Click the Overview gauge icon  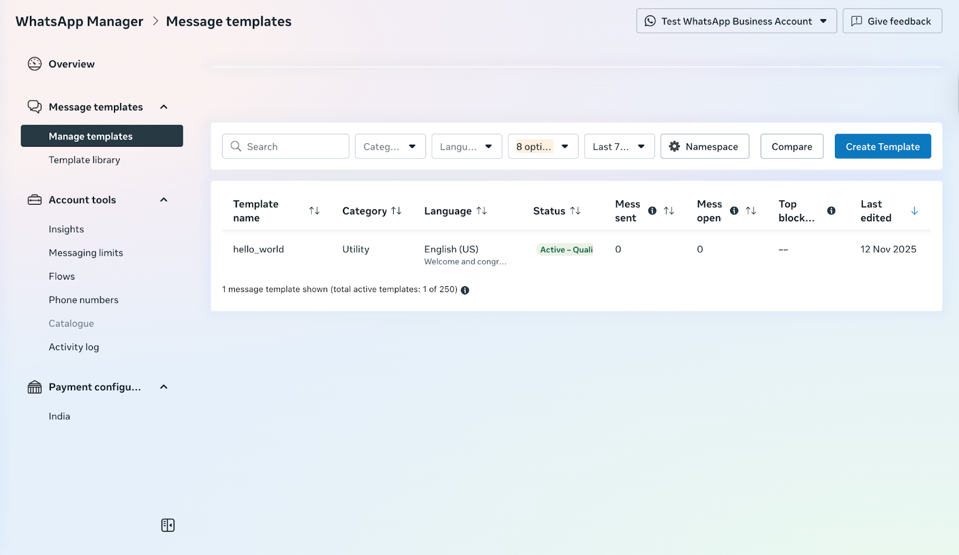tap(35, 64)
